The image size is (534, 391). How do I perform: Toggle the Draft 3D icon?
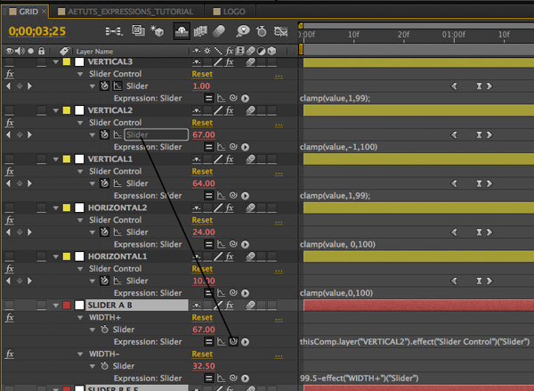coord(158,31)
